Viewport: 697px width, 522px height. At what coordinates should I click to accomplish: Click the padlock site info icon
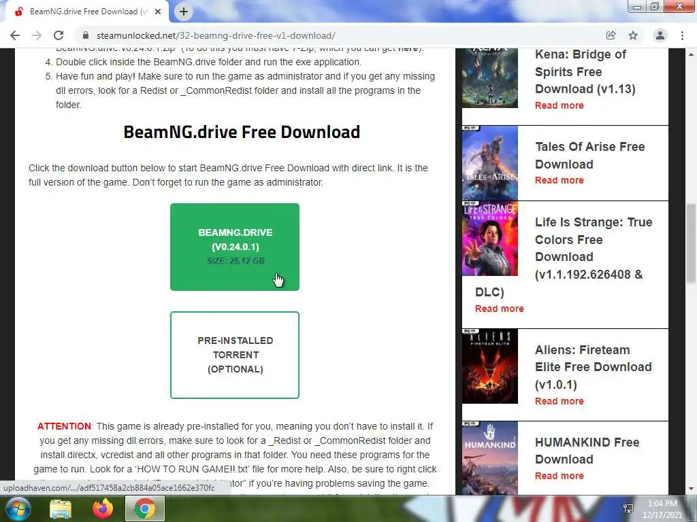86,35
